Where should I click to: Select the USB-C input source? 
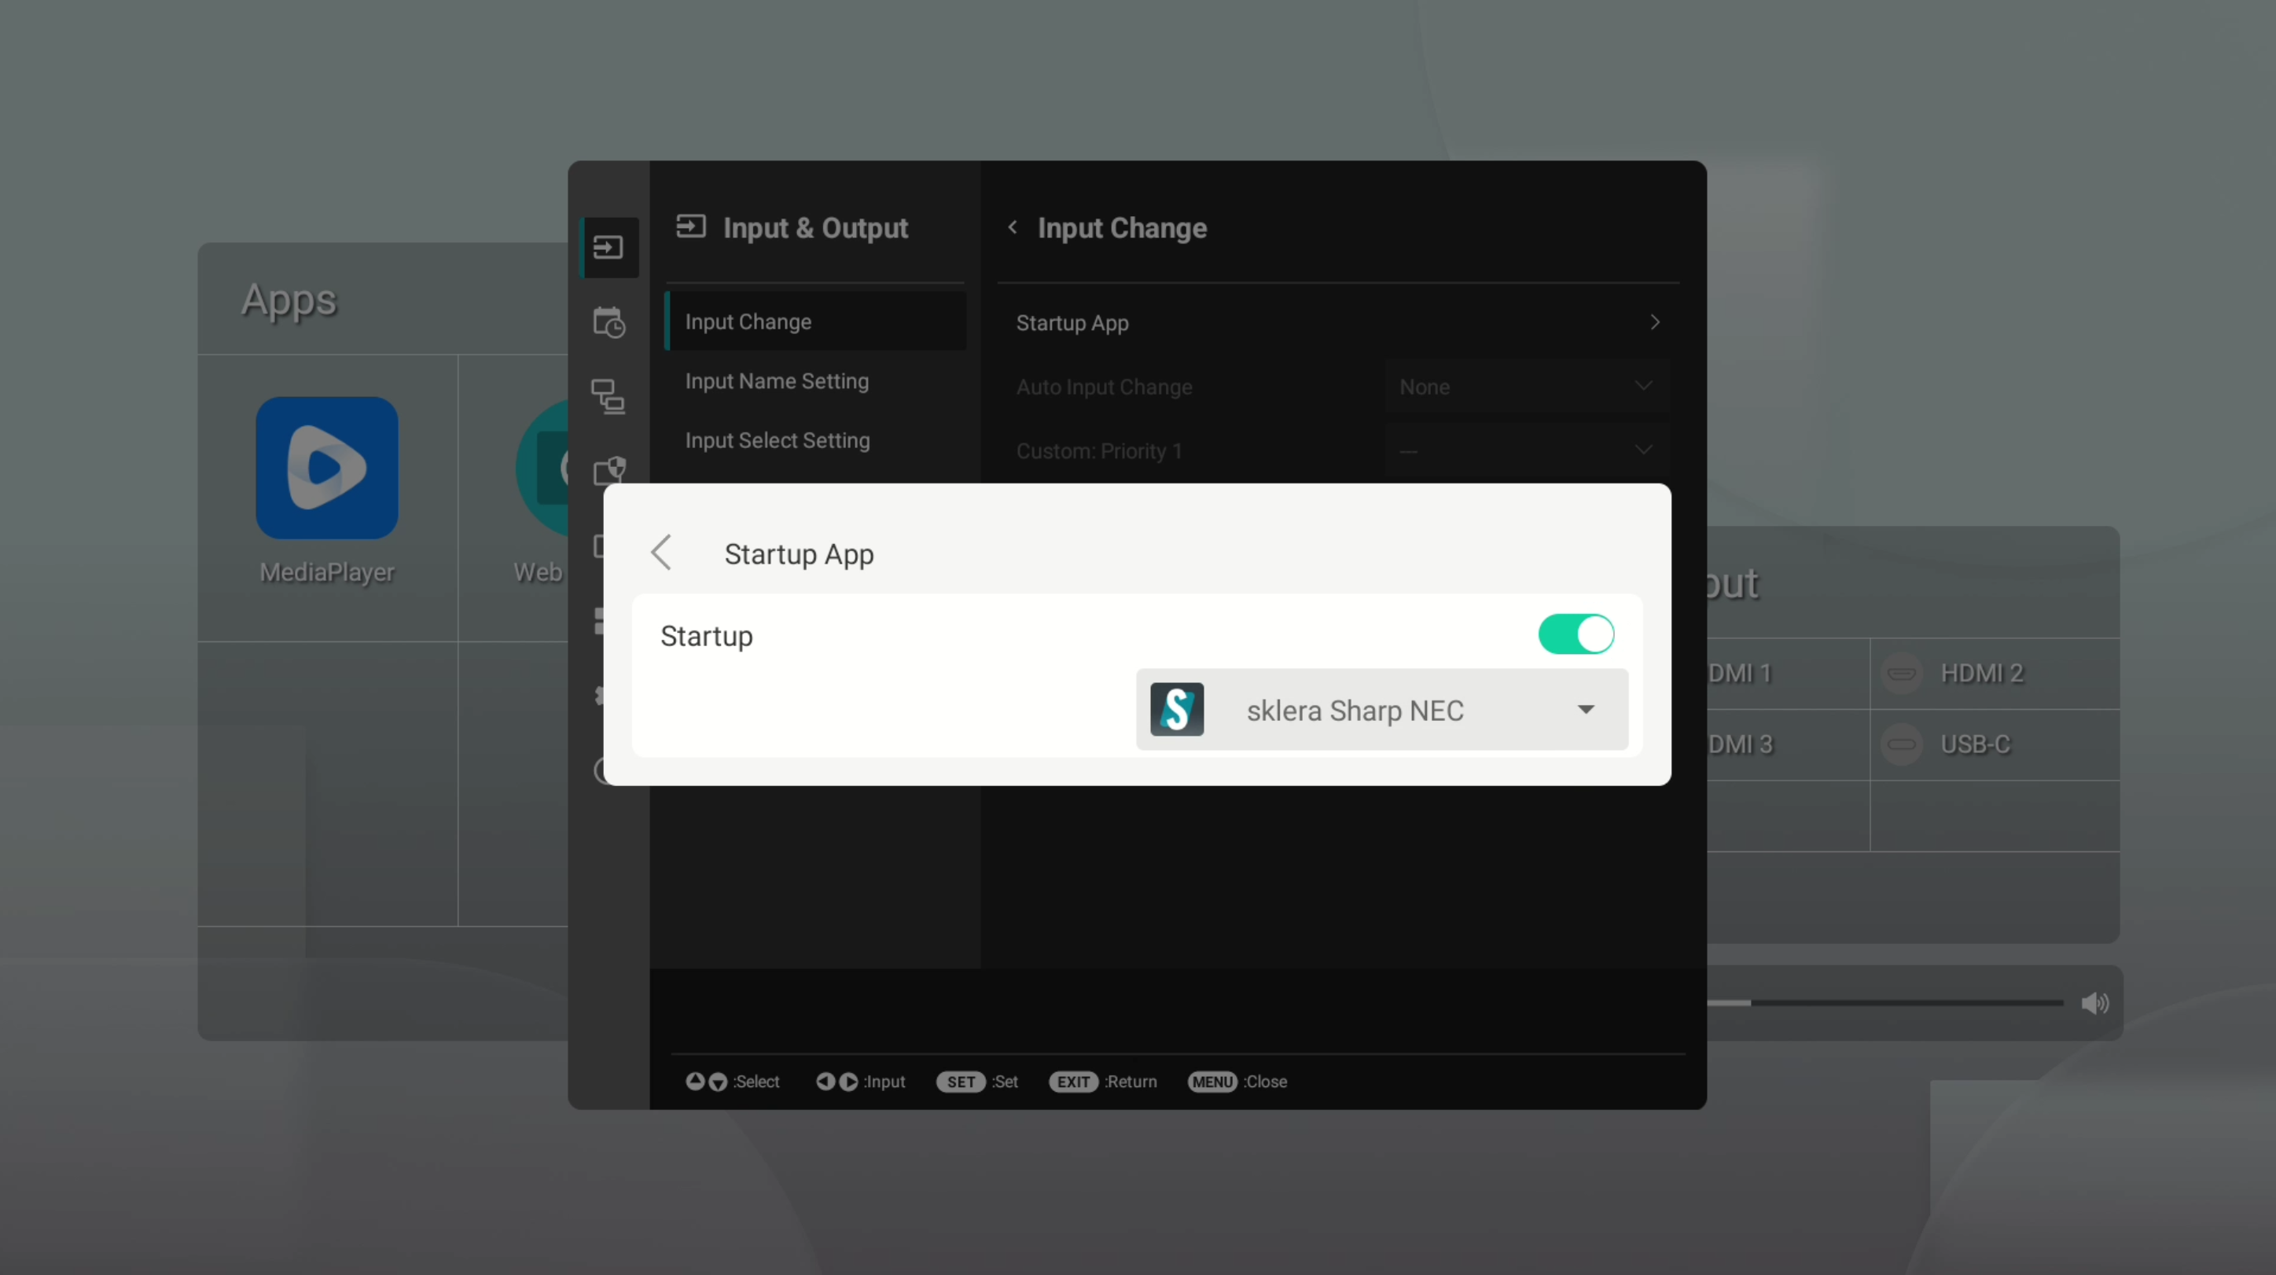[1974, 745]
